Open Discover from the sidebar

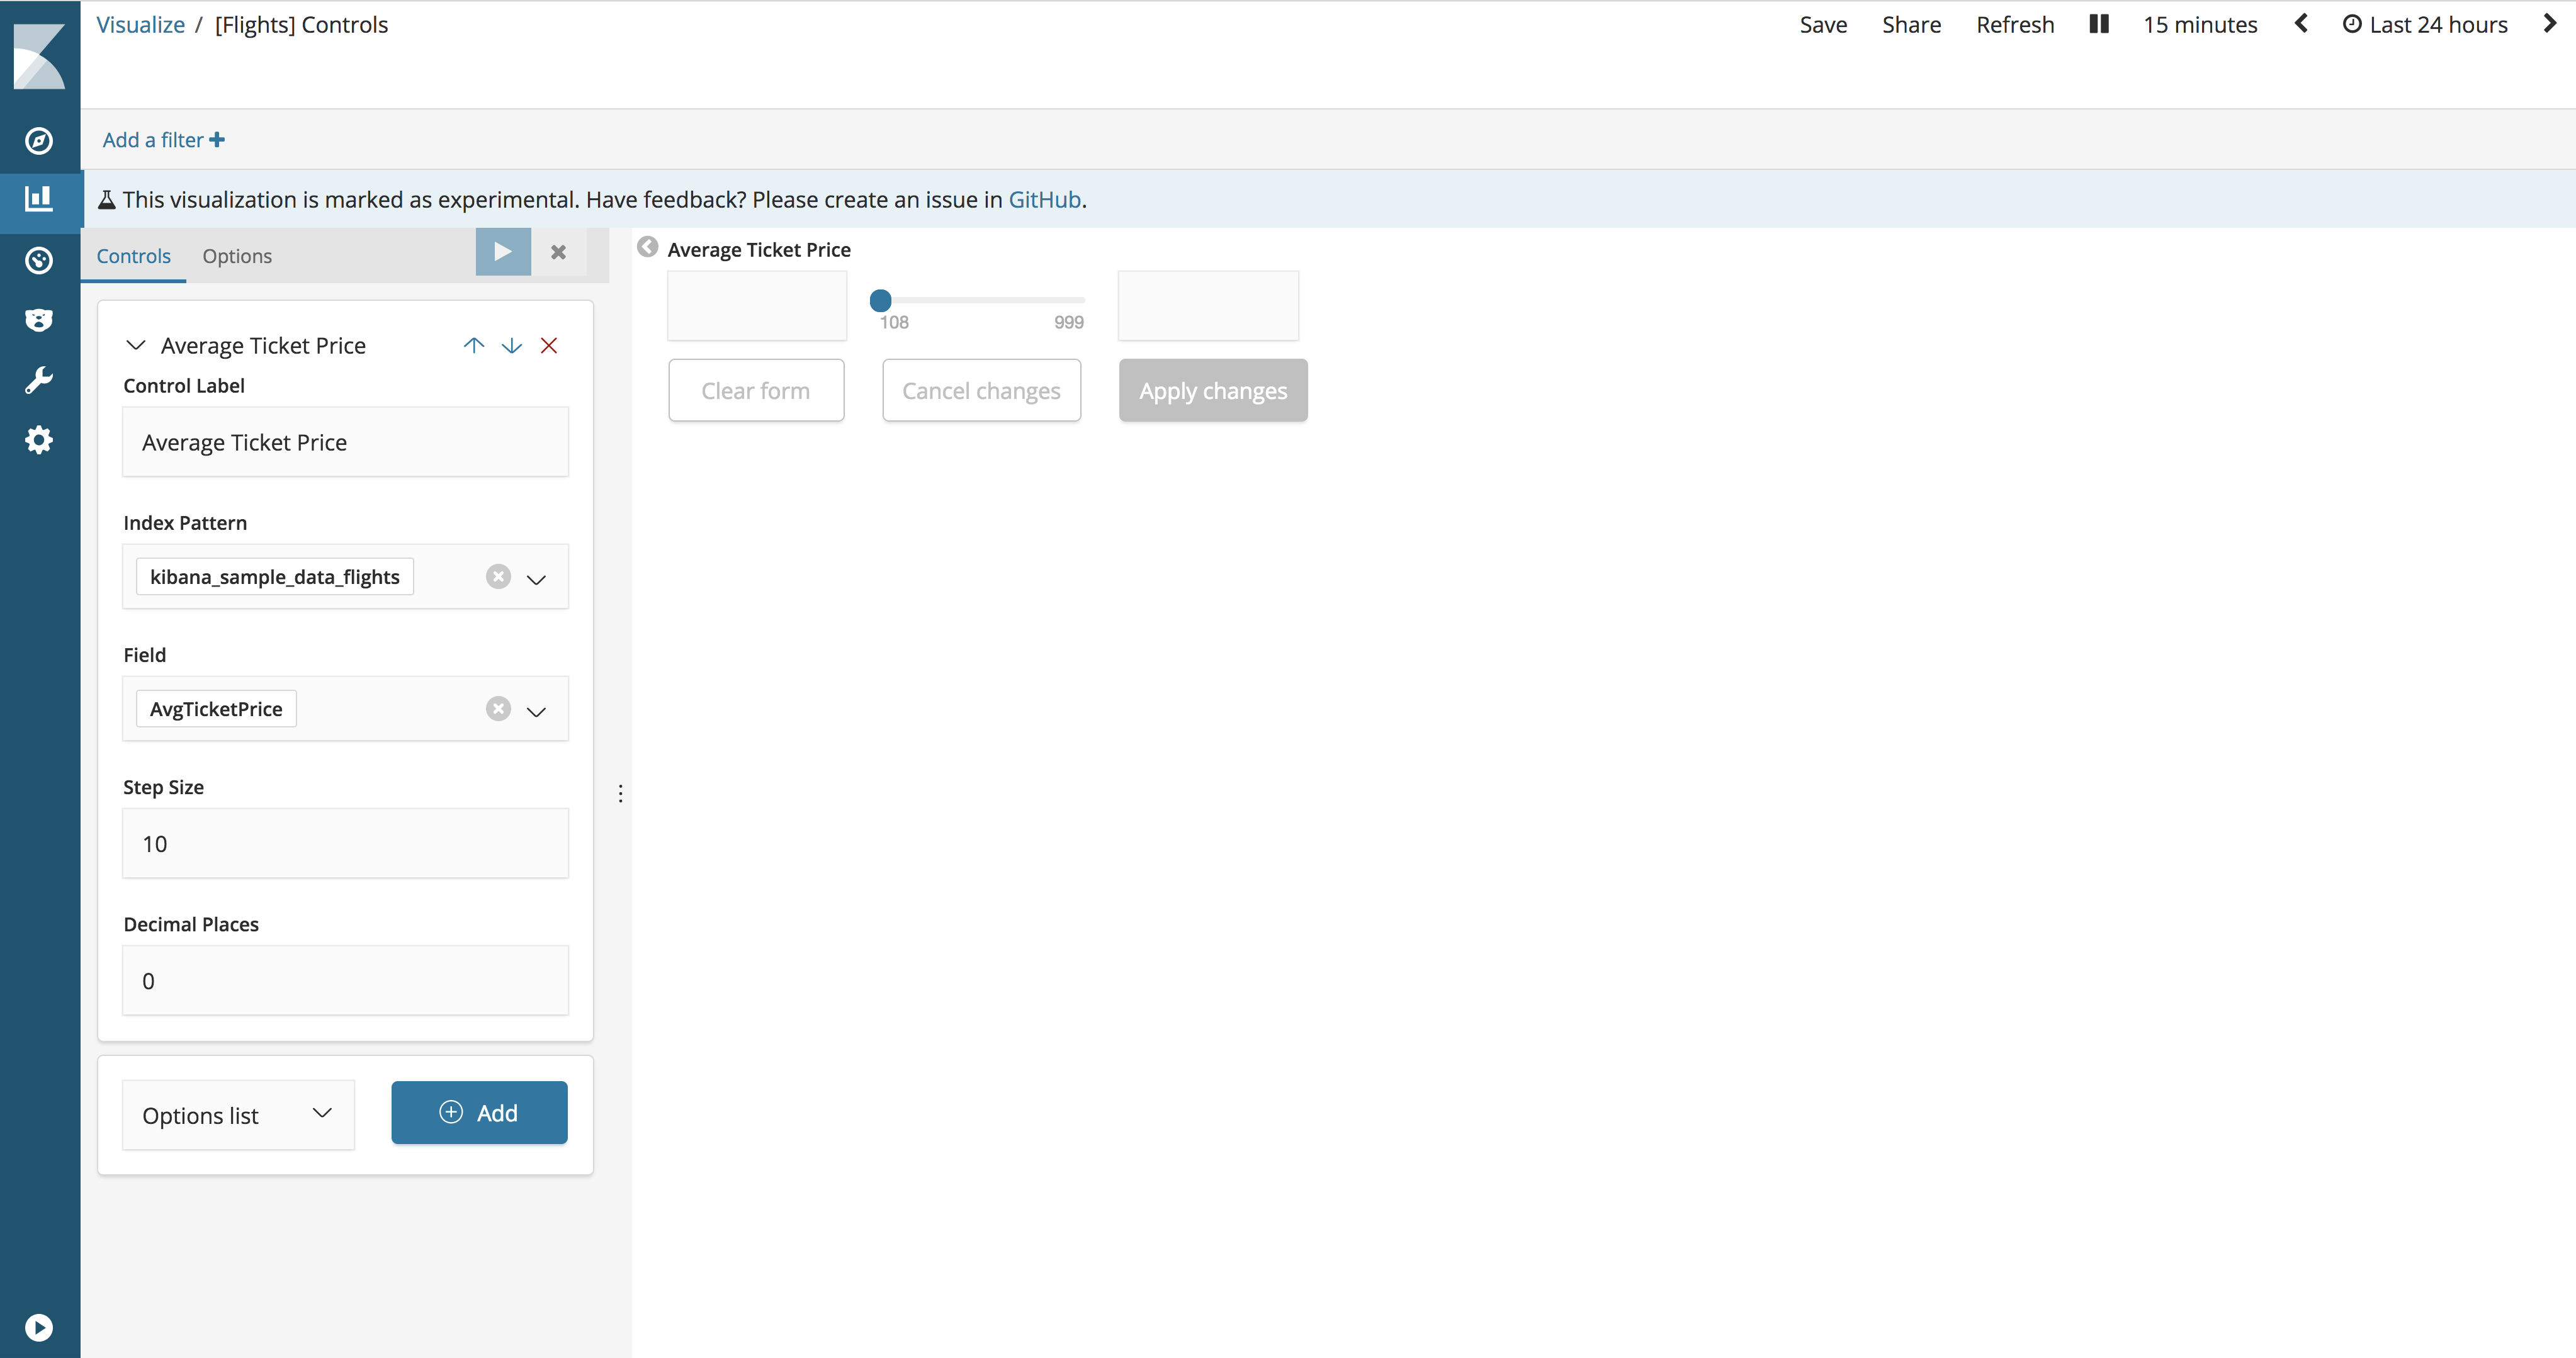point(39,141)
